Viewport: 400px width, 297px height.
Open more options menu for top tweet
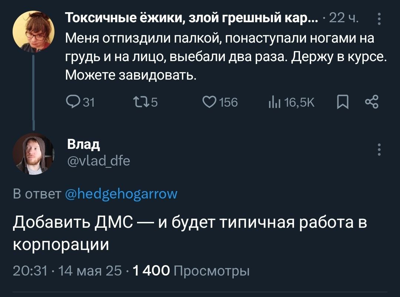(x=379, y=19)
